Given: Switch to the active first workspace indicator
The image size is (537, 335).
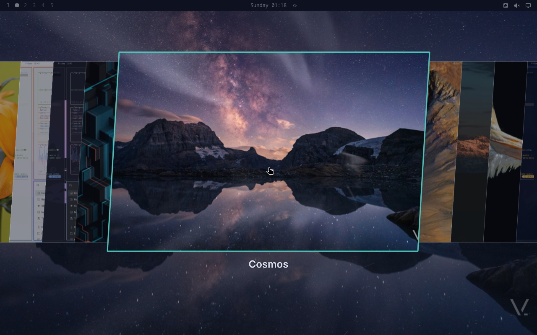Looking at the screenshot, I should pyautogui.click(x=17, y=5).
